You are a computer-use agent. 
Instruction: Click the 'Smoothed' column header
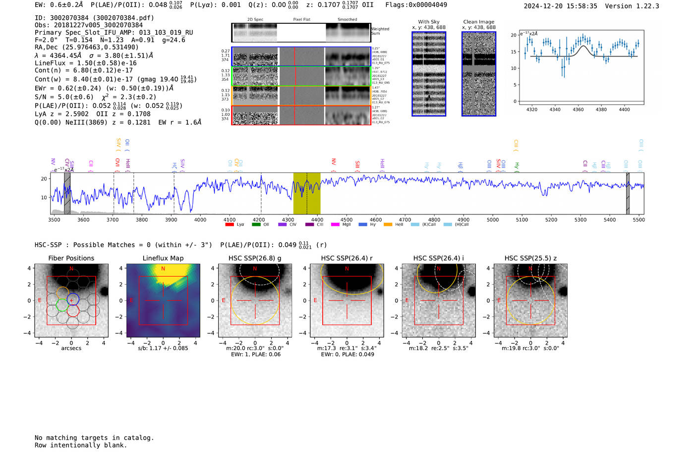pos(347,19)
